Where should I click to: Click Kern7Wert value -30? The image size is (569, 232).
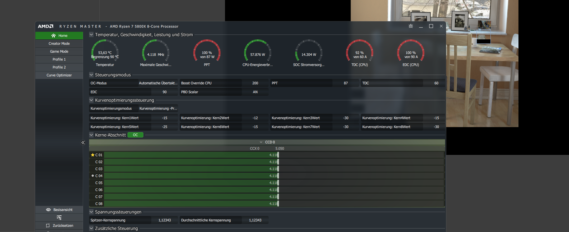(x=346, y=127)
